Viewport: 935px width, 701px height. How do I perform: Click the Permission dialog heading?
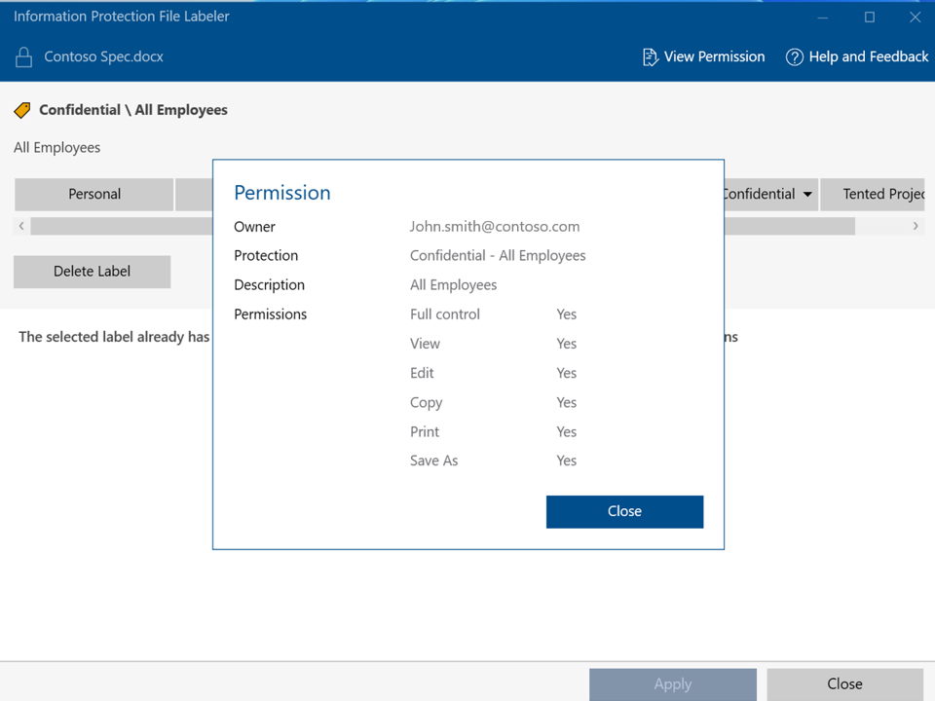click(282, 193)
